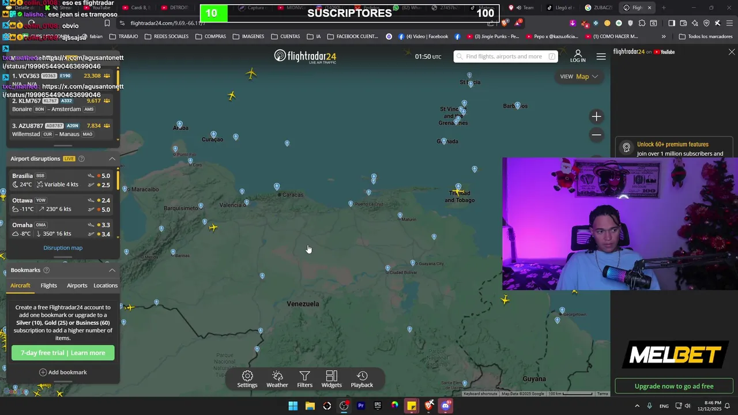Image resolution: width=738 pixels, height=415 pixels.
Task: Switch to the Locations bookmarks tab
Action: click(106, 285)
